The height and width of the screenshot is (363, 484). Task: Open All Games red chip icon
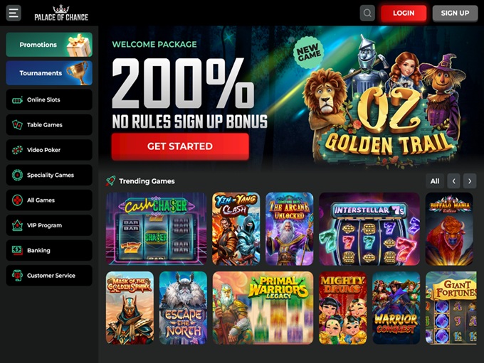point(17,200)
